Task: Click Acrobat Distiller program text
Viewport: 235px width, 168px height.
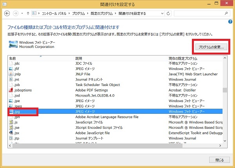Action: click(182, 90)
